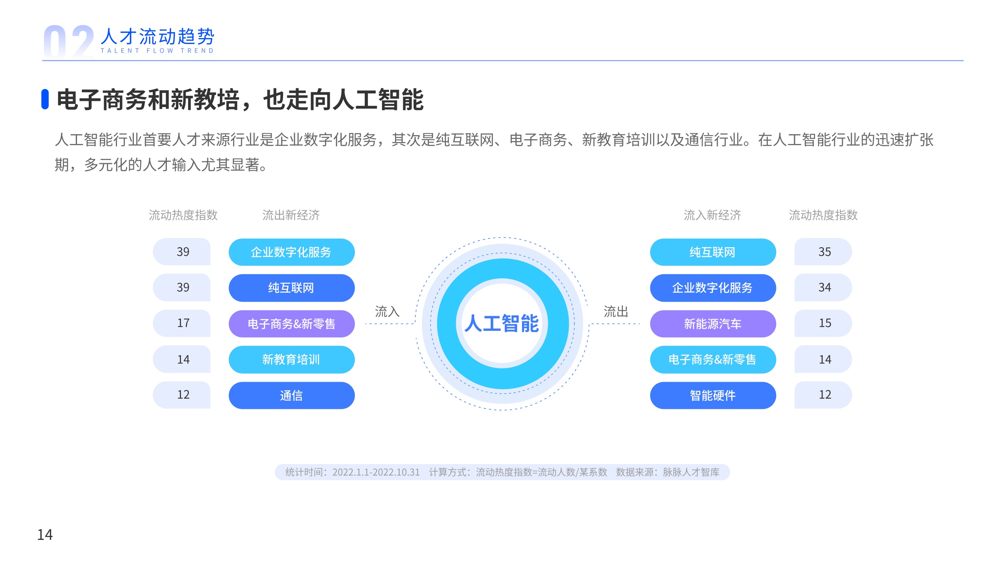Click the central 人工智能 circle

point(502,324)
